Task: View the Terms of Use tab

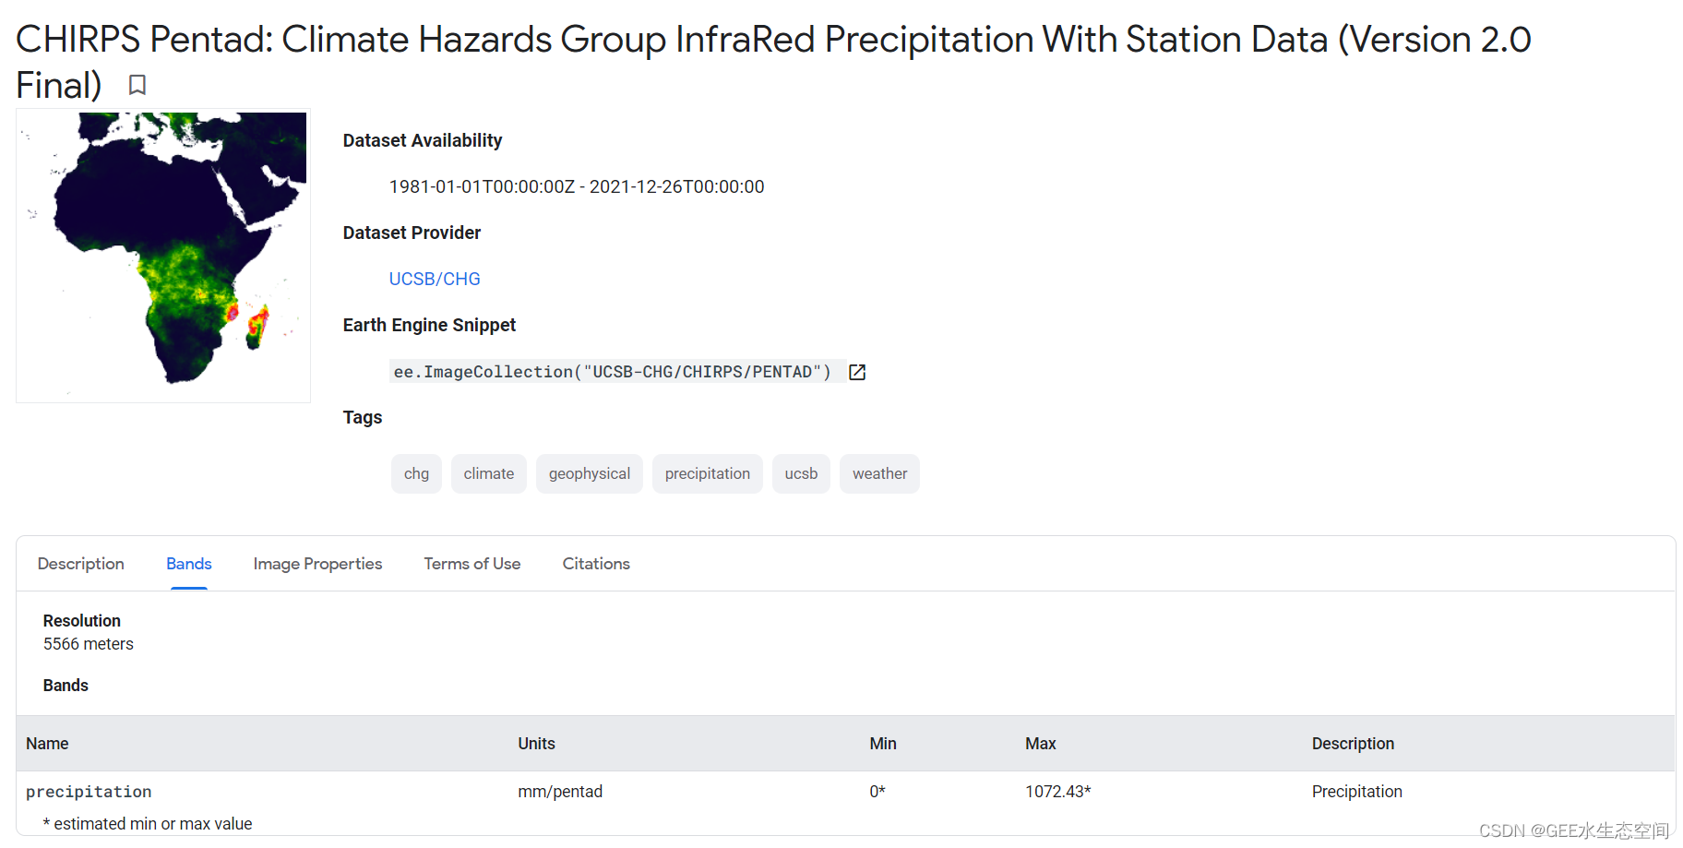Action: [472, 564]
